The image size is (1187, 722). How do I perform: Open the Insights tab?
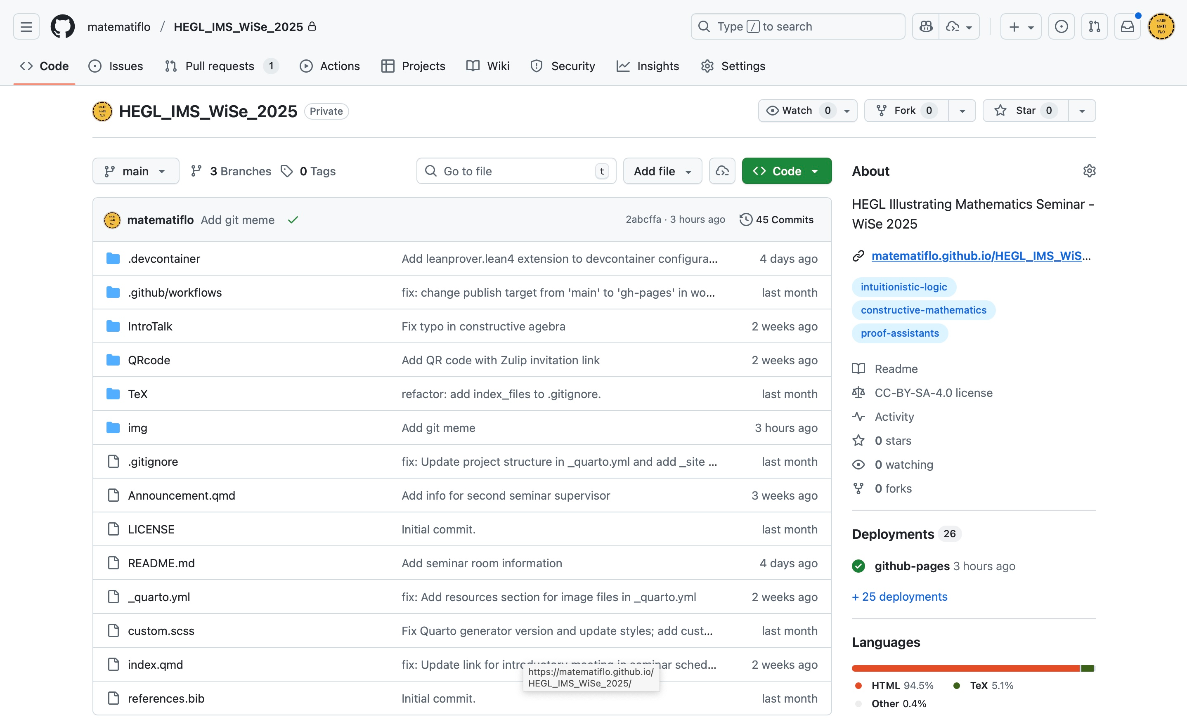648,66
